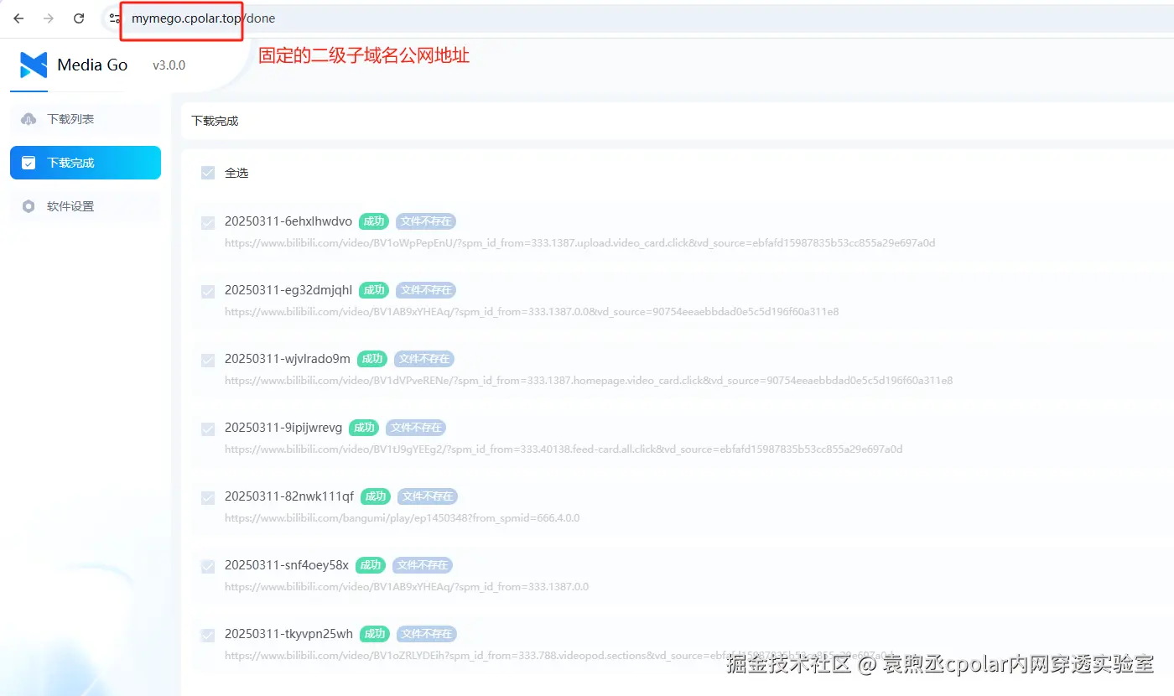
Task: Click bangumi URL ep1450348
Action: (403, 518)
